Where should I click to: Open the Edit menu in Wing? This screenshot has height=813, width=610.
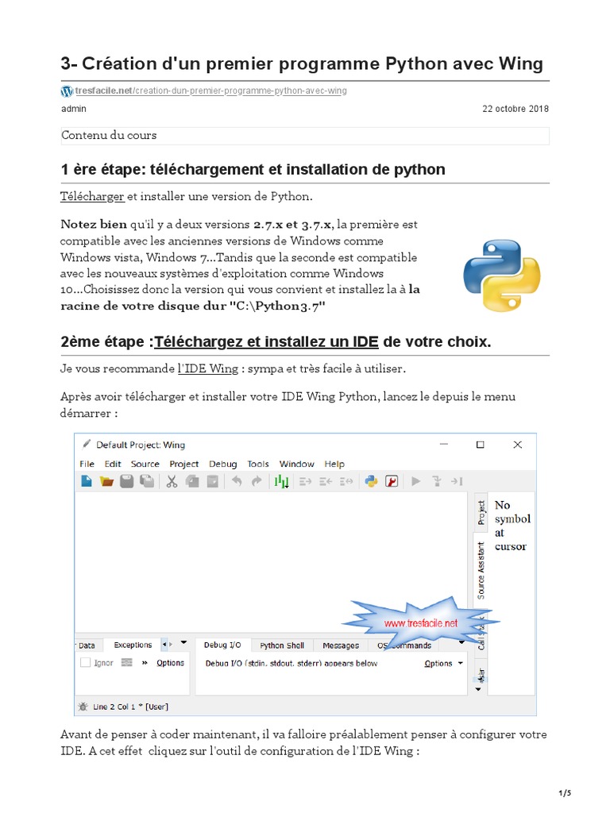coord(113,464)
